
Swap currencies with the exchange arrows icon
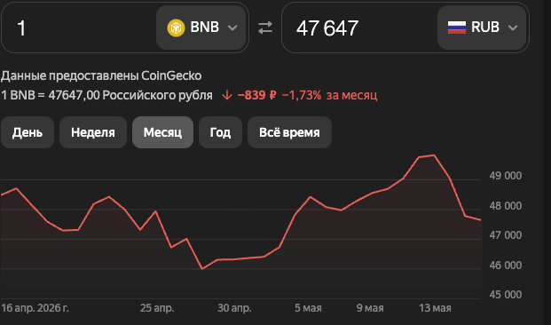coord(265,28)
